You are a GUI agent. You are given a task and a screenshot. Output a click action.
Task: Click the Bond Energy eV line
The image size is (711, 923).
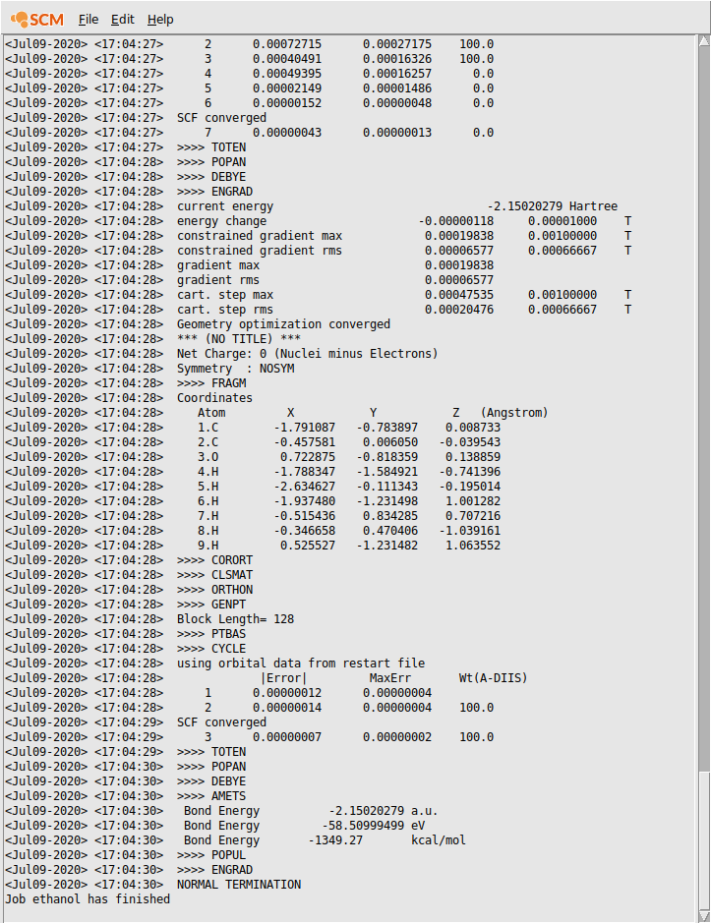pyautogui.click(x=305, y=826)
